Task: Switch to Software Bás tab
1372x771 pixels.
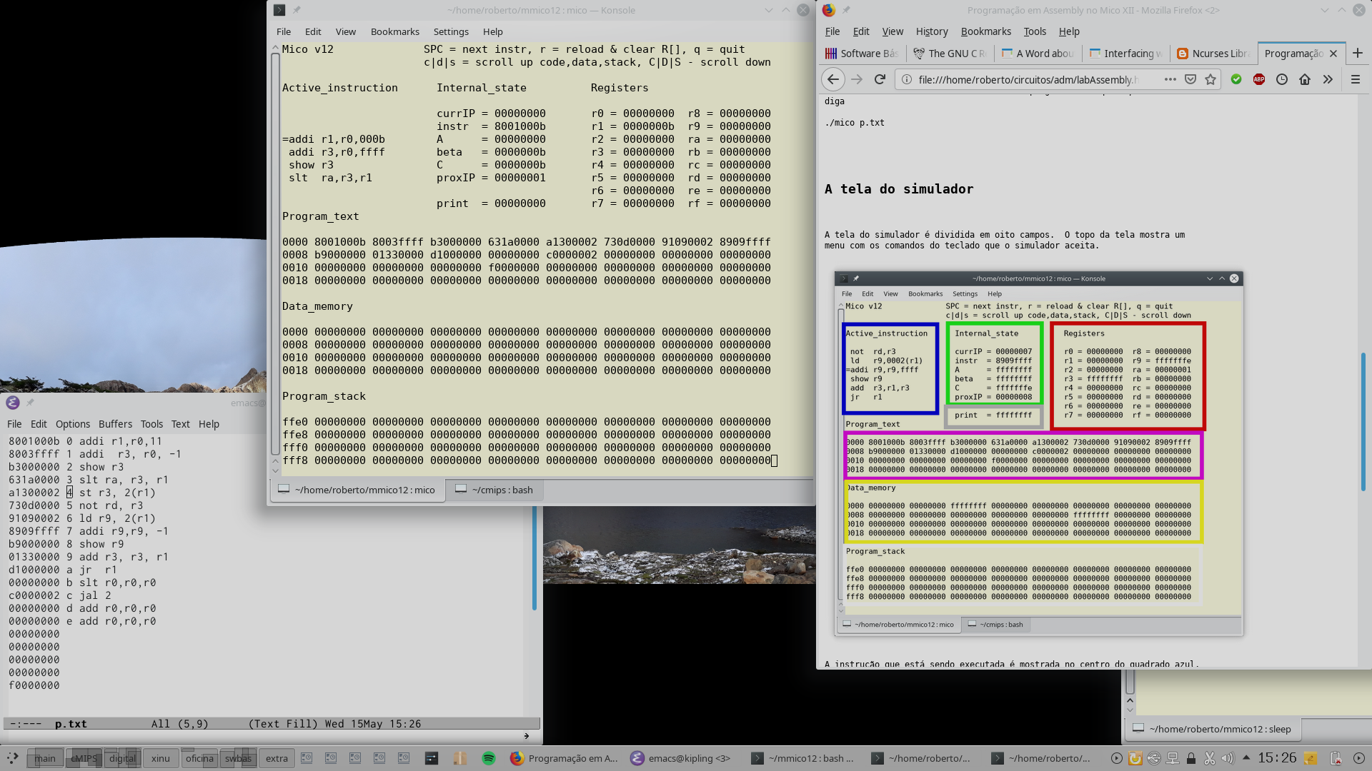Action: (x=863, y=54)
